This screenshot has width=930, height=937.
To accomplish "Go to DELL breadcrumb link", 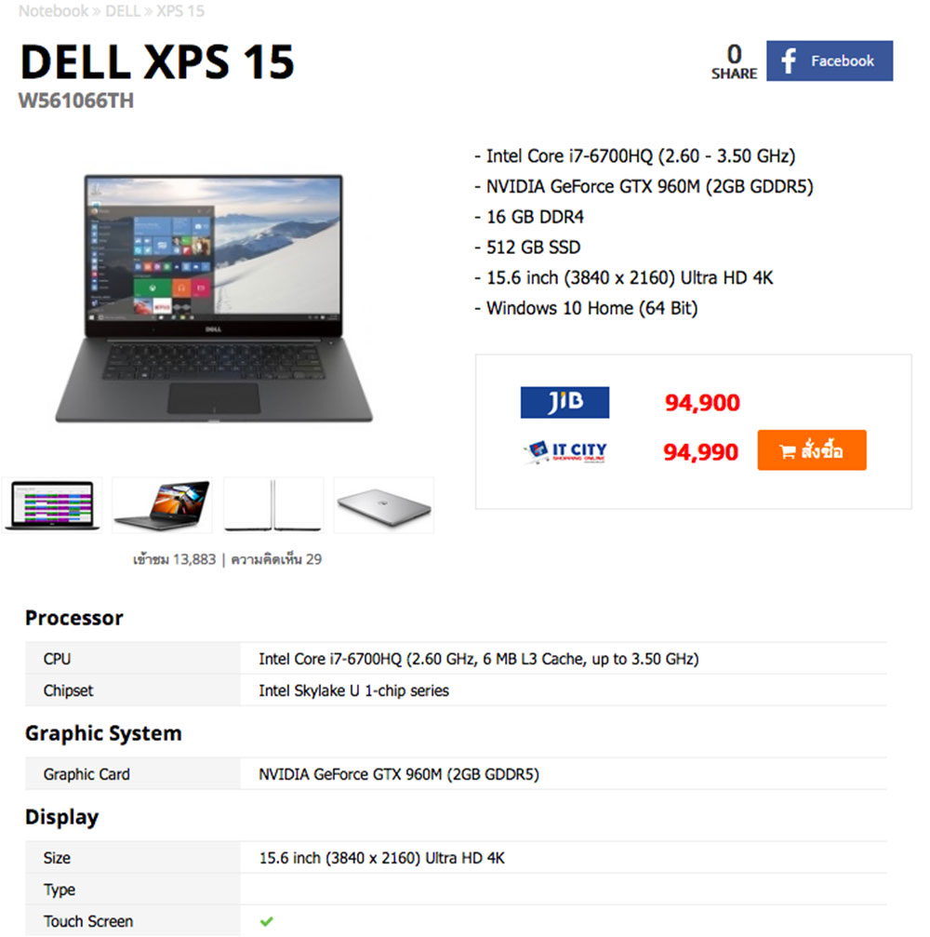I will tap(123, 11).
